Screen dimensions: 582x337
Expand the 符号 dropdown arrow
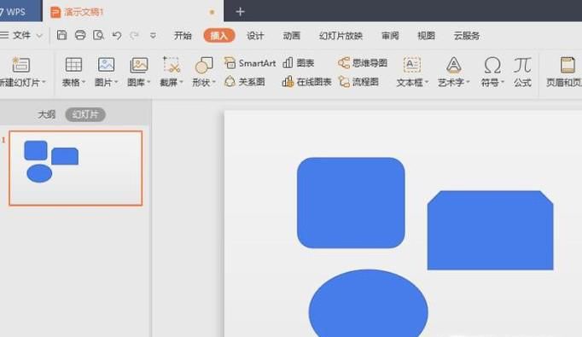coord(502,82)
